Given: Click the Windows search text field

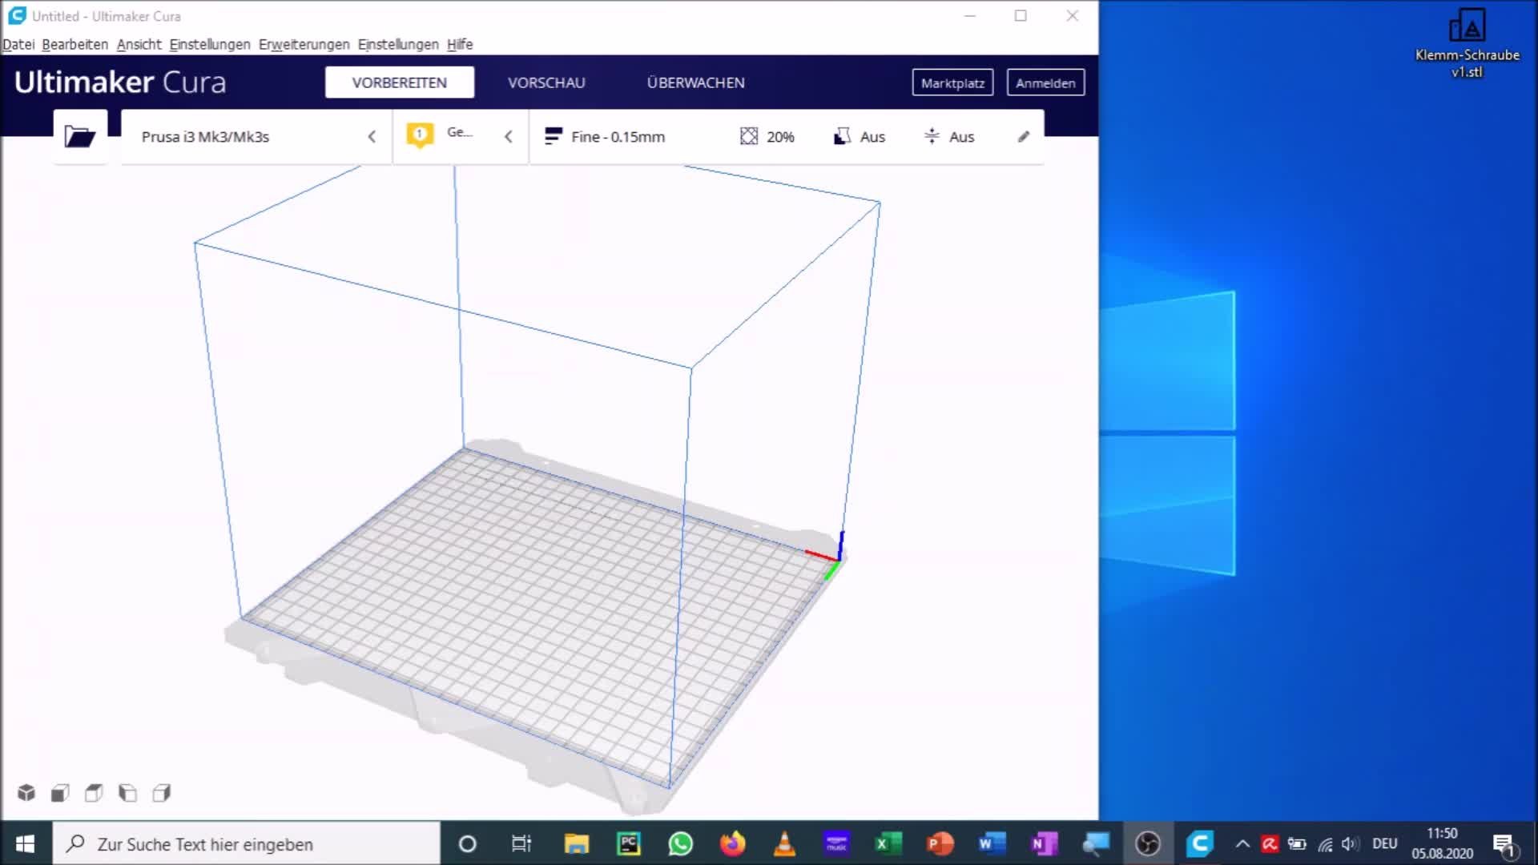Looking at the screenshot, I should pyautogui.click(x=247, y=844).
